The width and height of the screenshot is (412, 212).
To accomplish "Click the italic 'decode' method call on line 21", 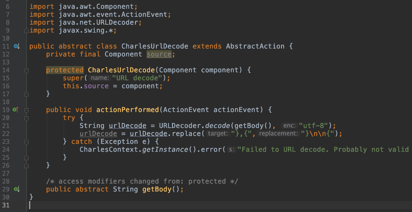I will [x=218, y=126].
